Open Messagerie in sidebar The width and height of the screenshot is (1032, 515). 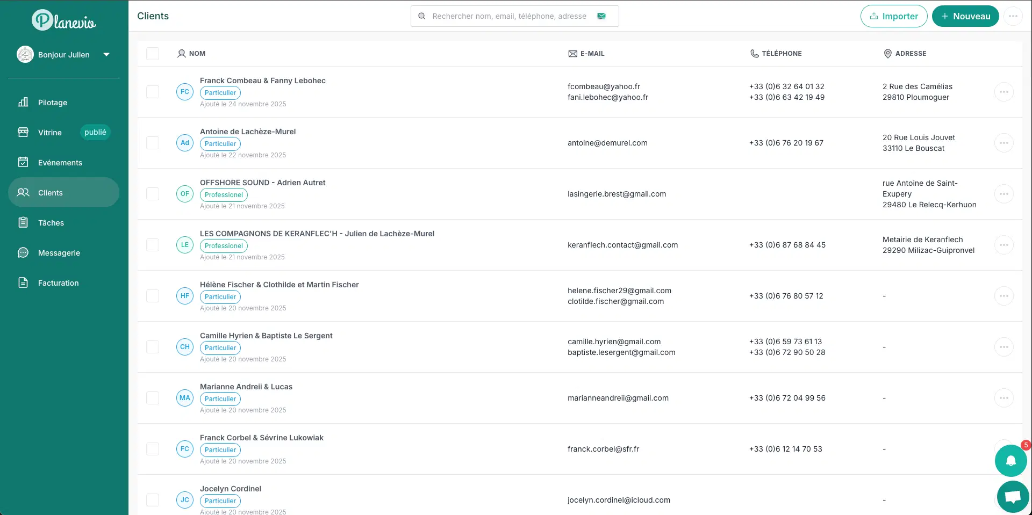(59, 253)
